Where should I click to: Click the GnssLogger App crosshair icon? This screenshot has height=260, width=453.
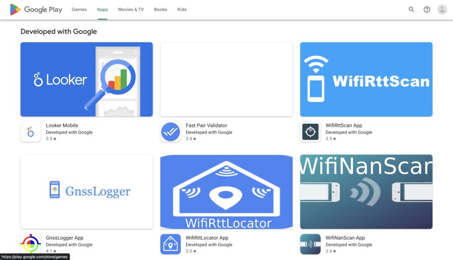[x=31, y=244]
